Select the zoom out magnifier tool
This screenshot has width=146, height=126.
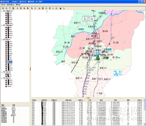6,8
